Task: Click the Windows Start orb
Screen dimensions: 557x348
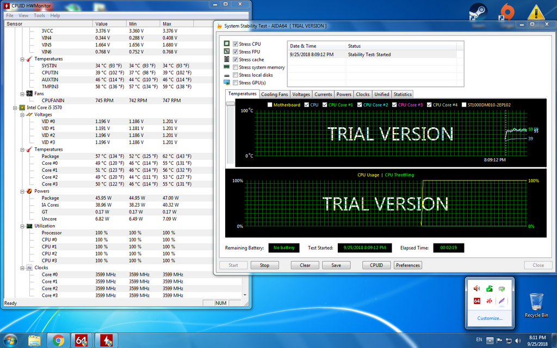Action: [10, 340]
